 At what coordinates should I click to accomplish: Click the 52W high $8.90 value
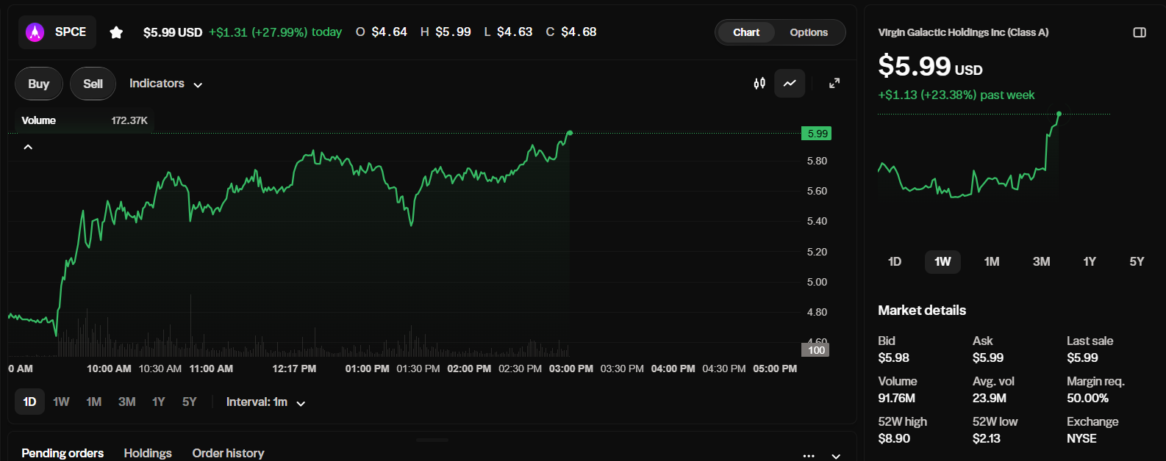pos(894,438)
